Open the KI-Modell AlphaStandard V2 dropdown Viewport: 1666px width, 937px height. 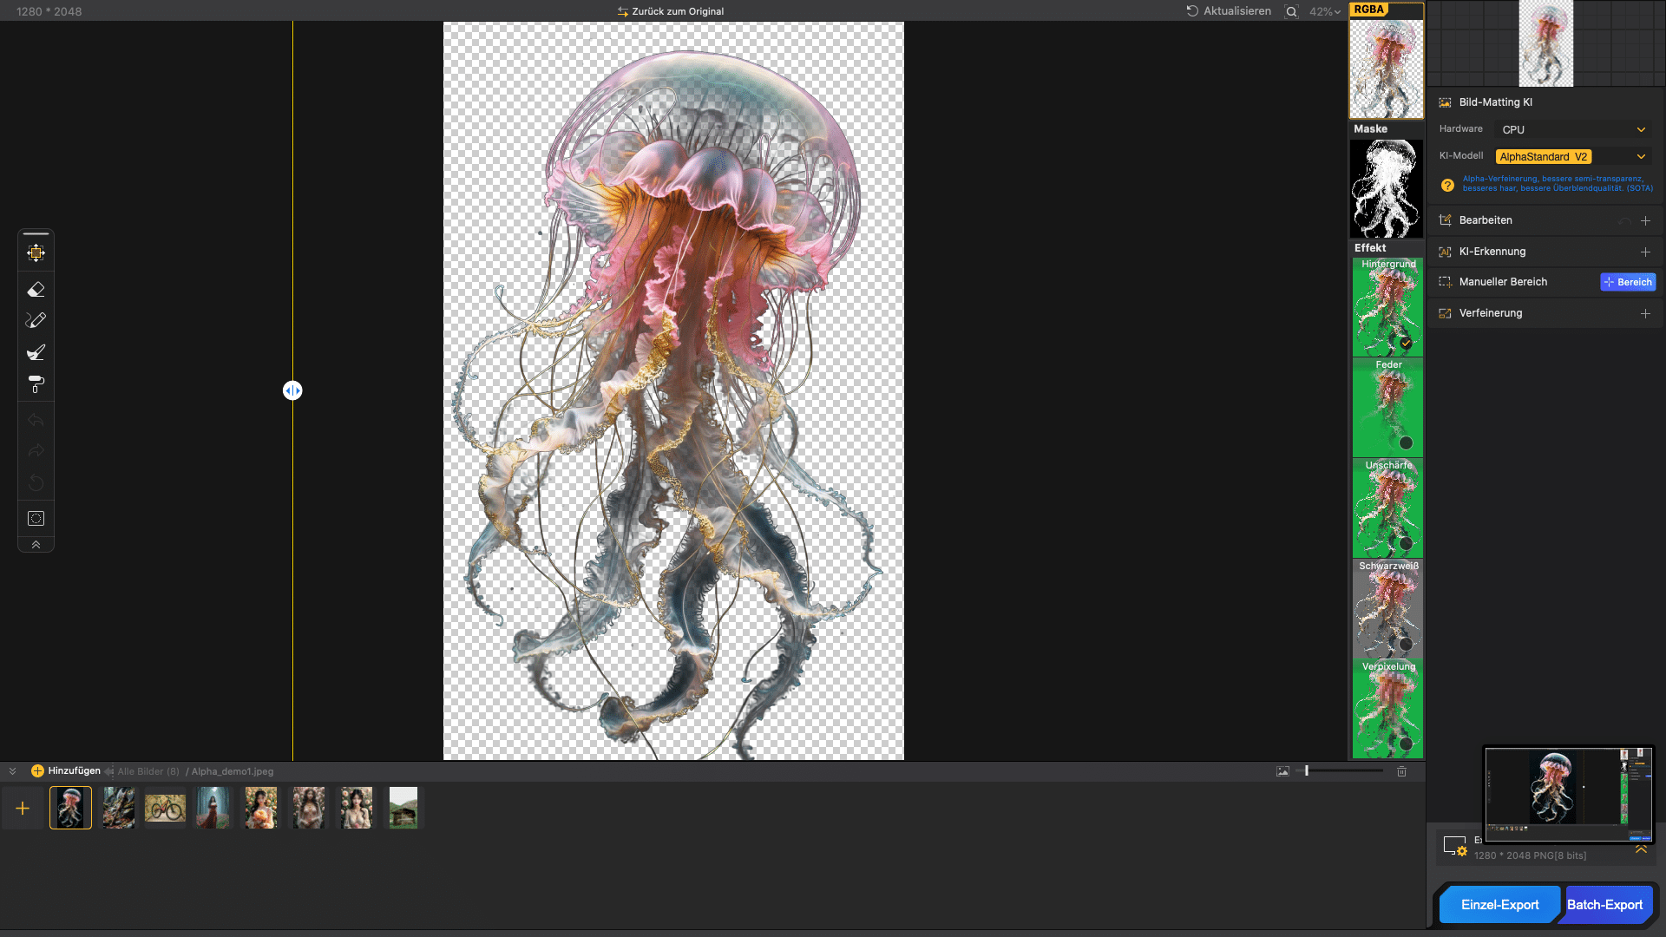(1572, 157)
